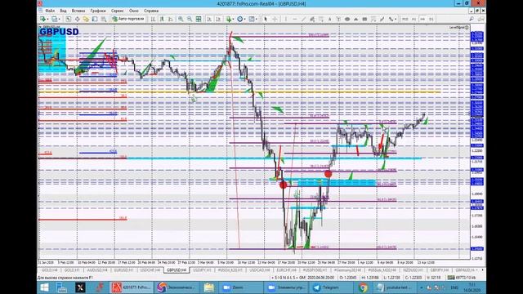Tile chart windows with the grid icon

pyautogui.click(x=199, y=19)
